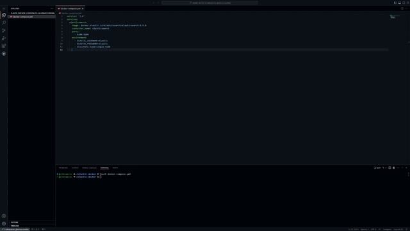
Task: Click the ports forwarded status bar item
Action: [44, 230]
